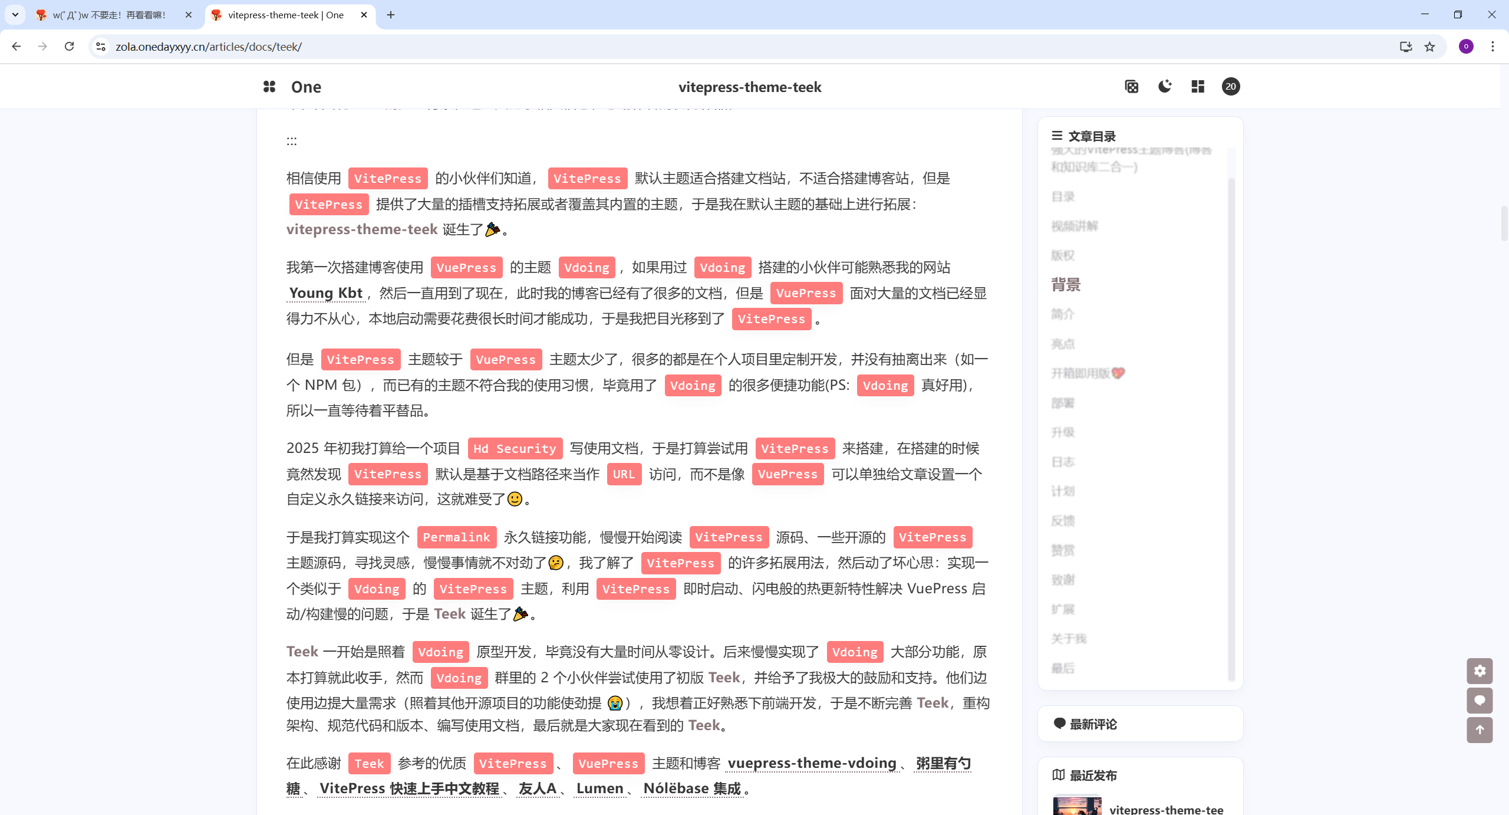Jump to 日志 in article outline
Image resolution: width=1509 pixels, height=815 pixels.
click(x=1063, y=462)
